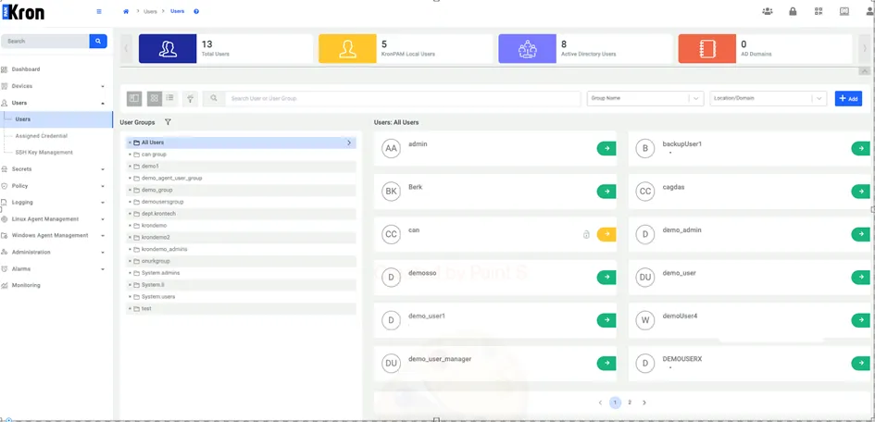This screenshot has height=422, width=875.
Task: Click the padlock icon in top bar
Action: pos(793,11)
